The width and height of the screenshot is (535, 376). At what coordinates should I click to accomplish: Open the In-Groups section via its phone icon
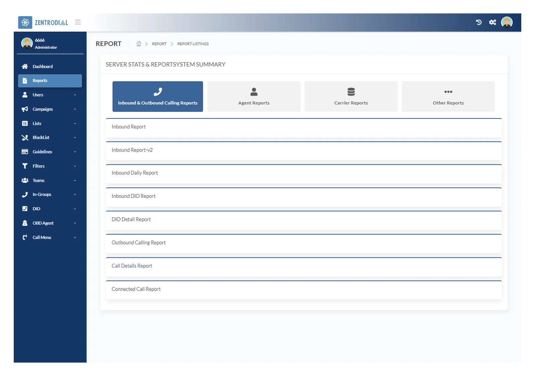25,194
